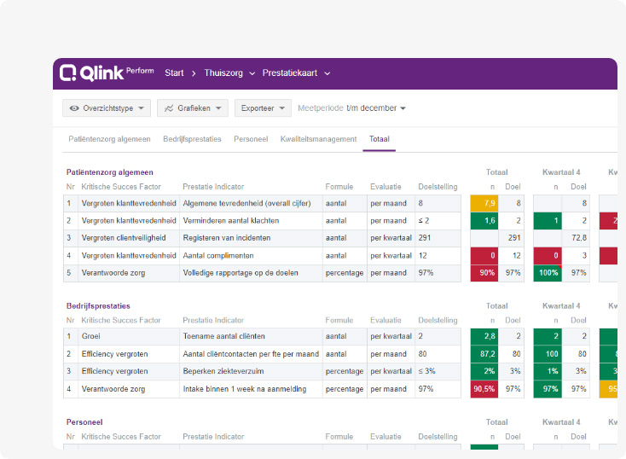
Task: Click Prestatie Indicator header in Patiëntenzorg table
Action: [213, 187]
